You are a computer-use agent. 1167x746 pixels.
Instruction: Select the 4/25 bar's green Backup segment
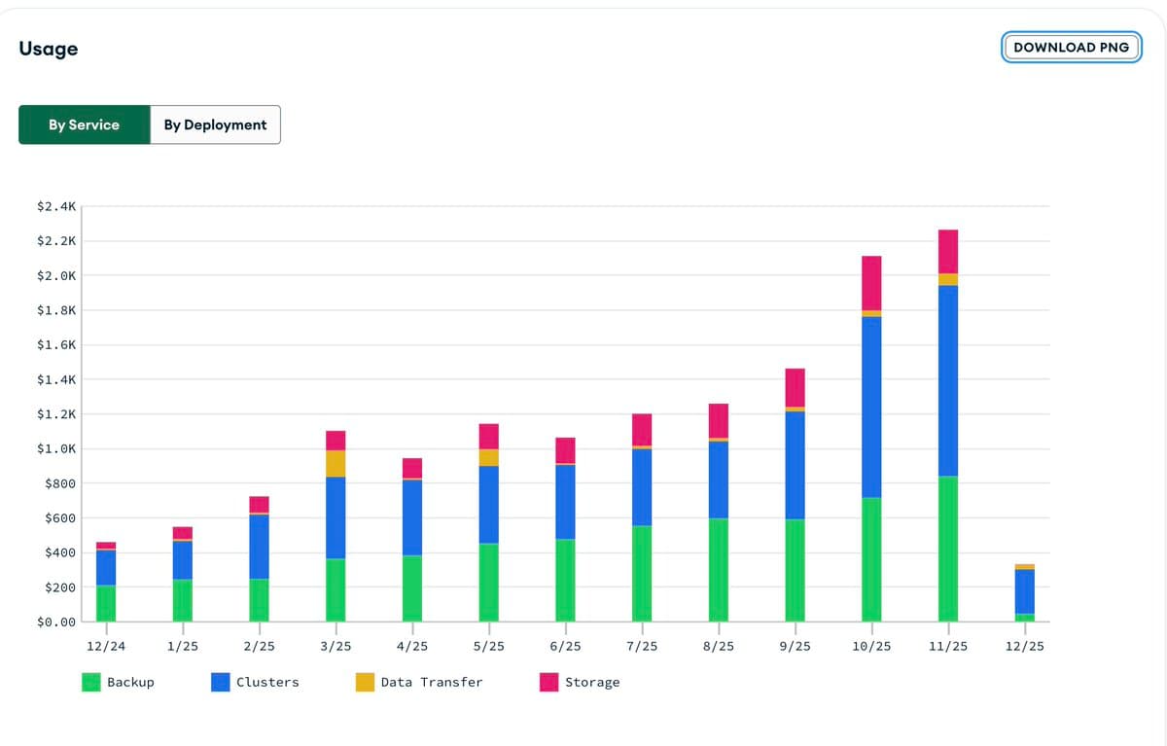point(412,588)
